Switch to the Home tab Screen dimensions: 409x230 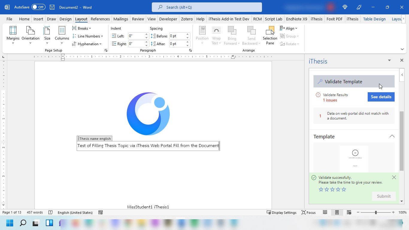(x=24, y=19)
